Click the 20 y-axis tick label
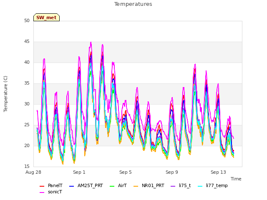This screenshot has width=267, height=200. pyautogui.click(x=27, y=146)
